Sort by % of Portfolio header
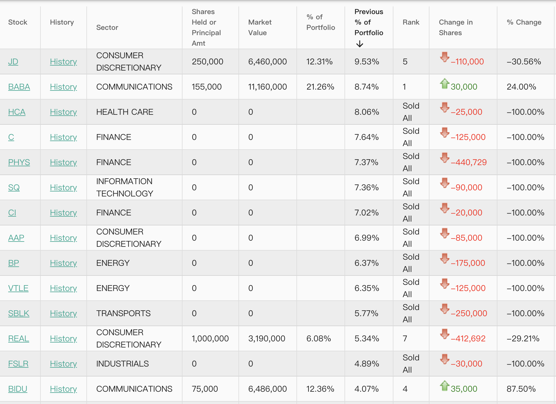 point(321,22)
